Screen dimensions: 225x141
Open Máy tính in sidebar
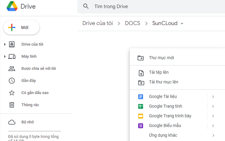(29, 56)
